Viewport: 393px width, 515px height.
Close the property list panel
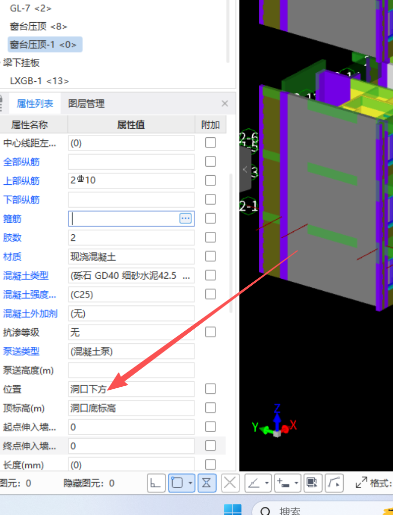tap(224, 104)
